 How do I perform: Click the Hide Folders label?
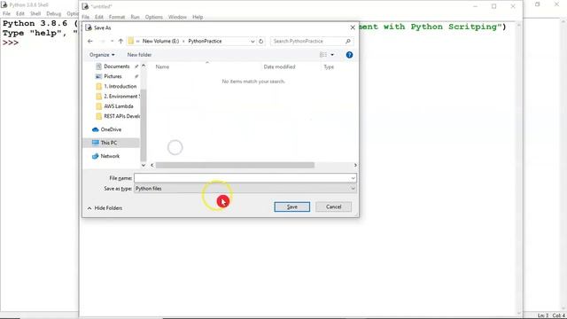(x=108, y=208)
